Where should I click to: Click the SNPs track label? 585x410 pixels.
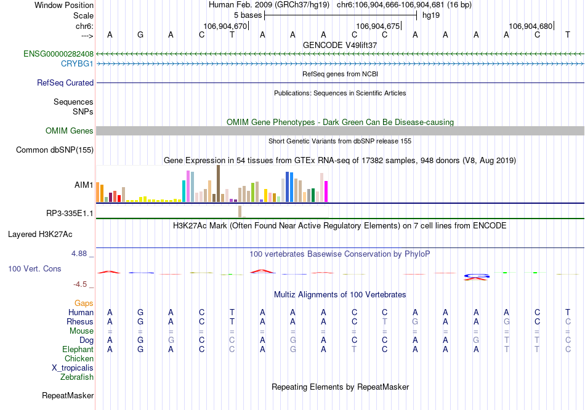[83, 111]
